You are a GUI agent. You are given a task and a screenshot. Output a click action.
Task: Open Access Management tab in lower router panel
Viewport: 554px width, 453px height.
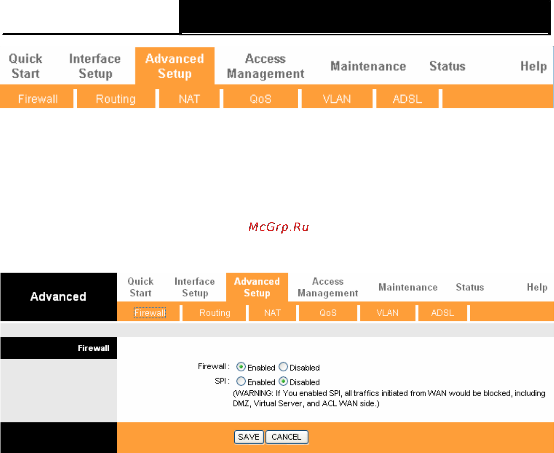pyautogui.click(x=328, y=287)
